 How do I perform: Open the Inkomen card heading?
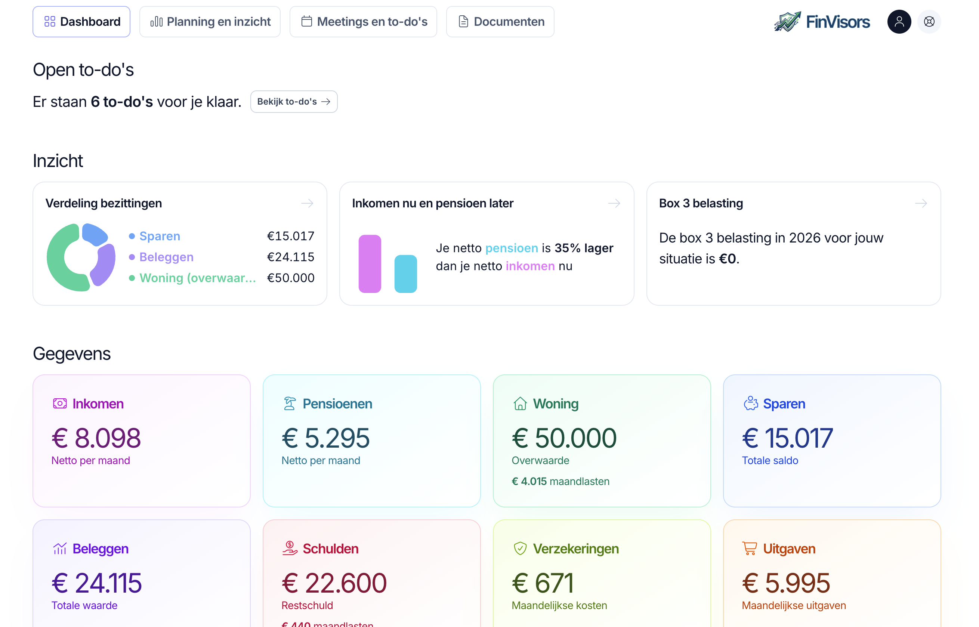click(x=98, y=404)
